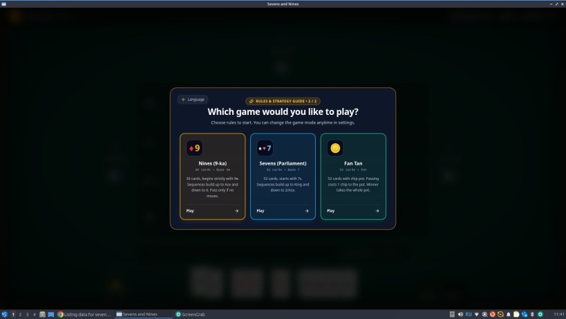Open the Bluetooth tray icon
The height and width of the screenshot is (319, 566).
click(532, 314)
